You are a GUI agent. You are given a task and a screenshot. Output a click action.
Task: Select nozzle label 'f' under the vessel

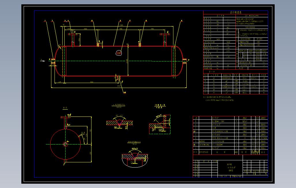(x=122, y=82)
